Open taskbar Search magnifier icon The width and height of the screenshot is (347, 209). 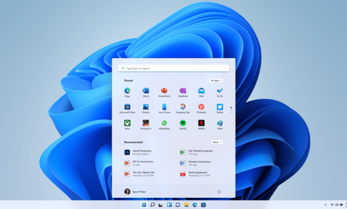pos(152,205)
